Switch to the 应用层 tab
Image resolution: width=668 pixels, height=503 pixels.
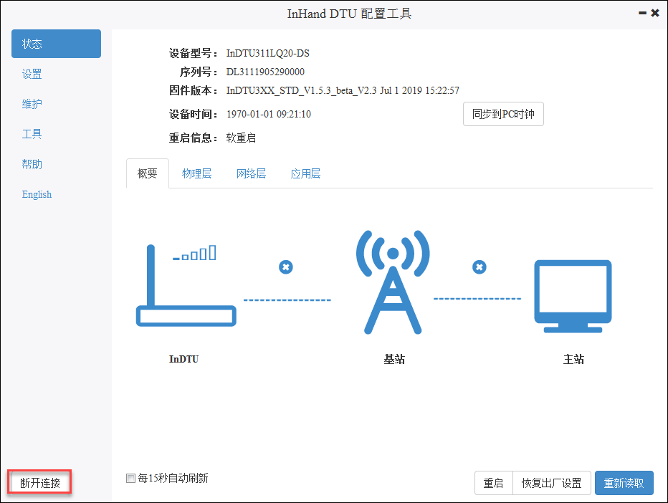(x=305, y=173)
